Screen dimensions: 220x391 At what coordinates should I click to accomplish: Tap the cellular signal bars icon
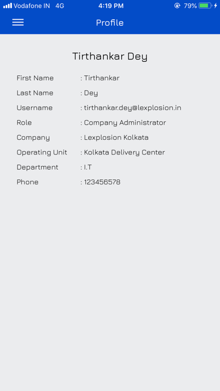click(7, 6)
